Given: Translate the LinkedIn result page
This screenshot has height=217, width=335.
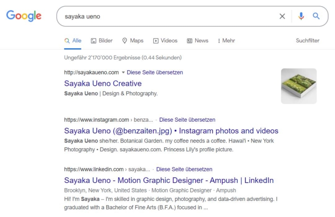Looking at the screenshot, I should [x=184, y=169].
